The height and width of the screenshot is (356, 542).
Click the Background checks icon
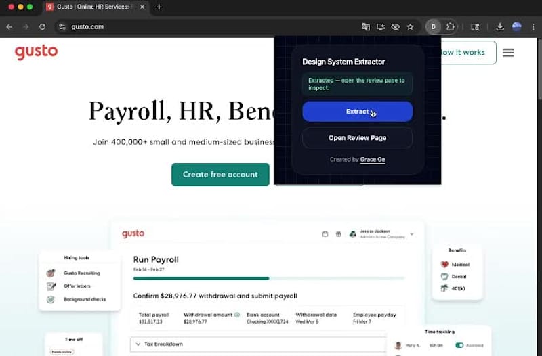click(x=51, y=299)
